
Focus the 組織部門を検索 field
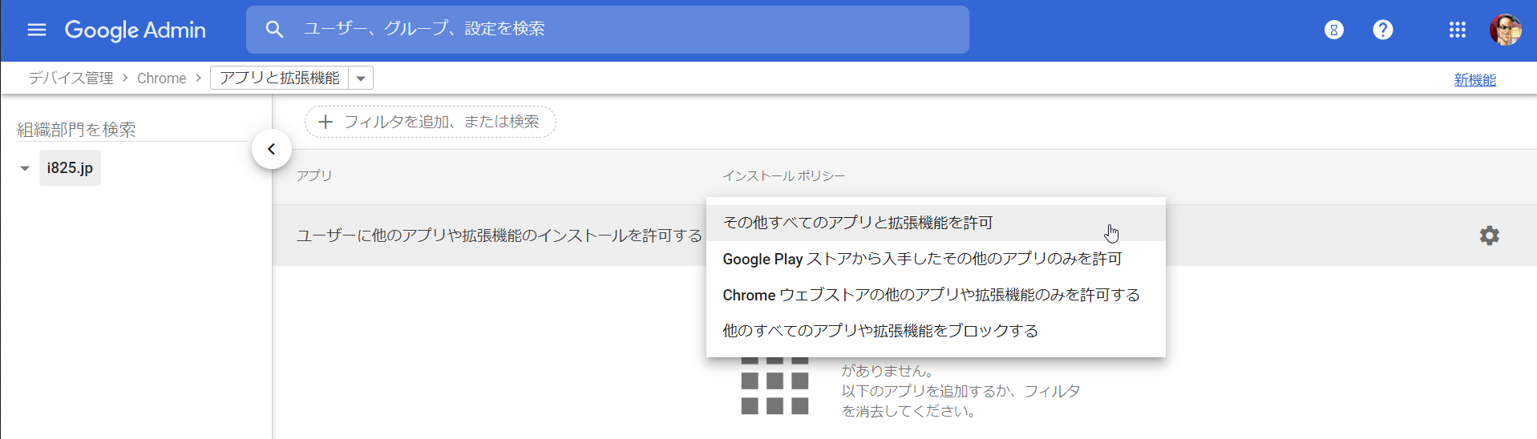coord(132,130)
